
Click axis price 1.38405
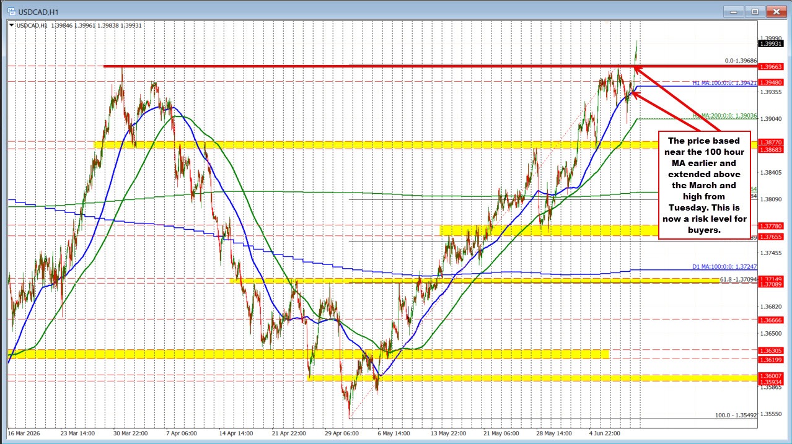tap(771, 172)
